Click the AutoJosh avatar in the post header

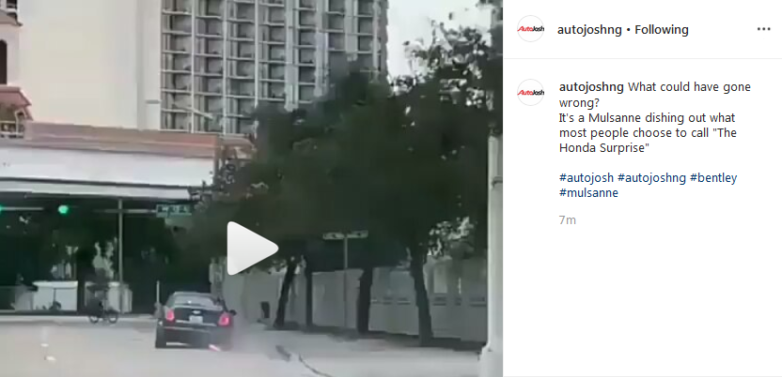(530, 29)
